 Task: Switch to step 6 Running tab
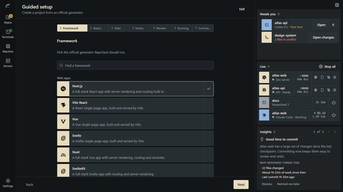coord(182,28)
